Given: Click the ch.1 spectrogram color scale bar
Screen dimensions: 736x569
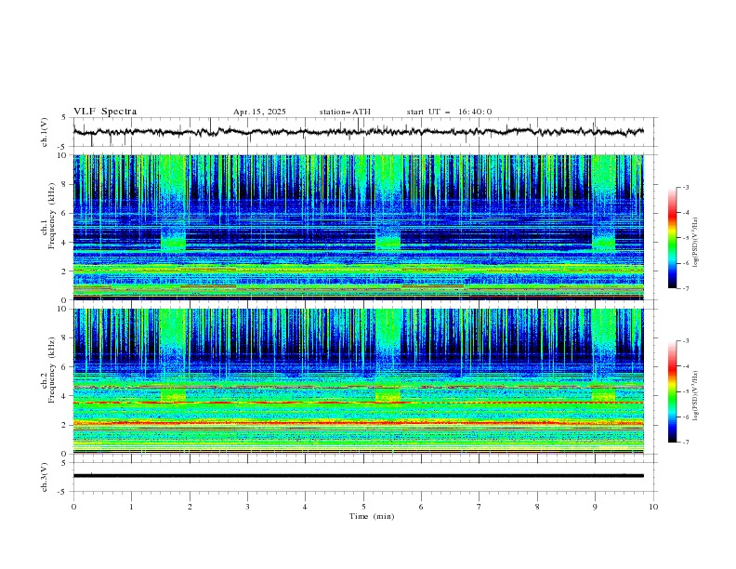Looking at the screenshot, I should click(672, 238).
